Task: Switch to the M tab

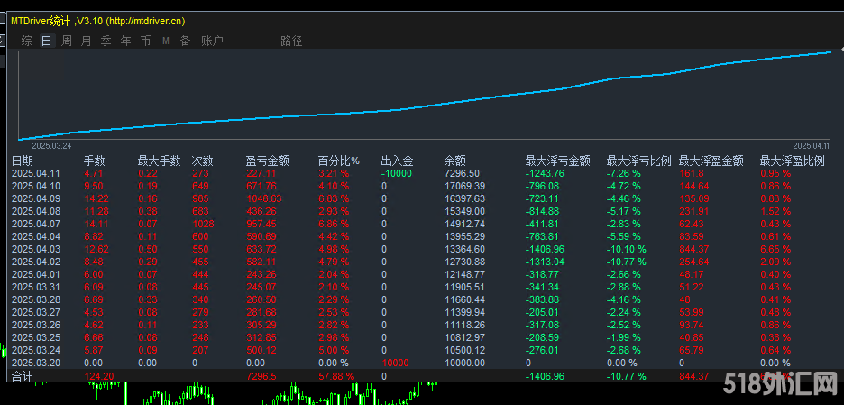Action: (166, 41)
